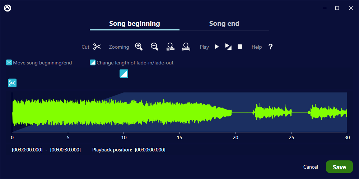Click the 'Playback position:' label
The width and height of the screenshot is (359, 179).
click(112, 150)
